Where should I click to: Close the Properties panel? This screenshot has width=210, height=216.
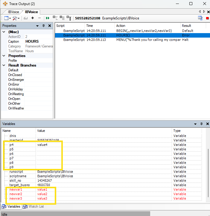coord(50,26)
